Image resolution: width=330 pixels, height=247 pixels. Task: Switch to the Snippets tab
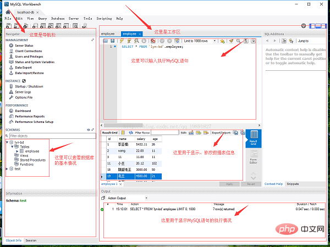(x=292, y=183)
